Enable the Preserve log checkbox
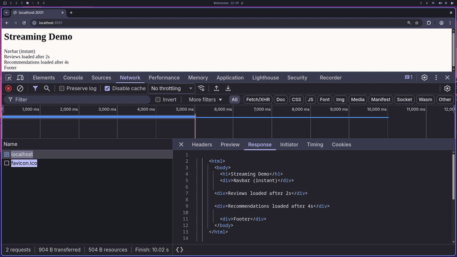Image resolution: width=457 pixels, height=257 pixels. [62, 89]
